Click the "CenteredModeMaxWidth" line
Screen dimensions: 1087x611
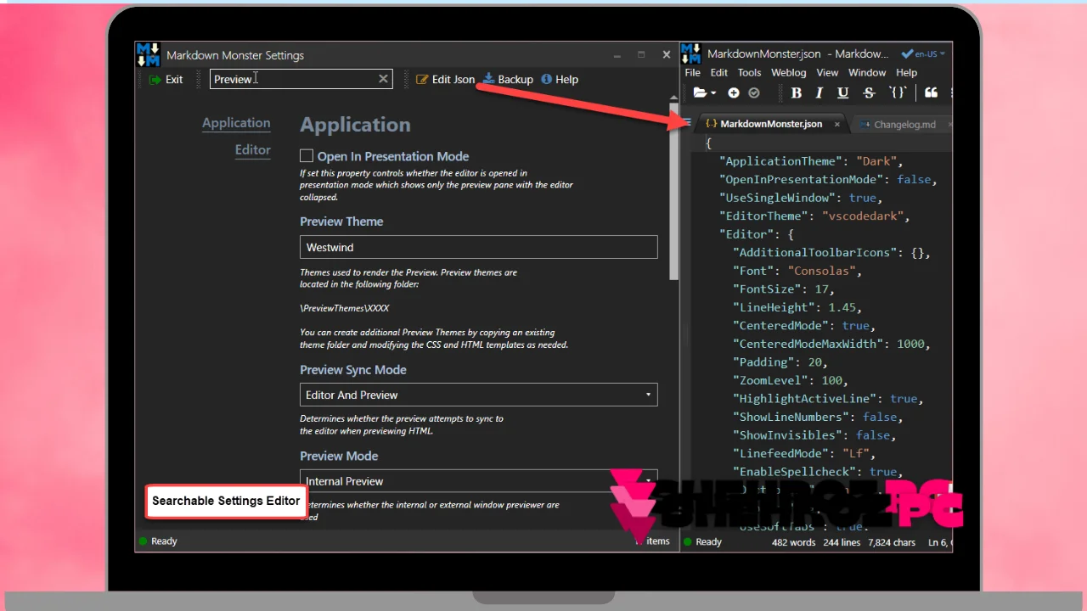pyautogui.click(x=831, y=344)
